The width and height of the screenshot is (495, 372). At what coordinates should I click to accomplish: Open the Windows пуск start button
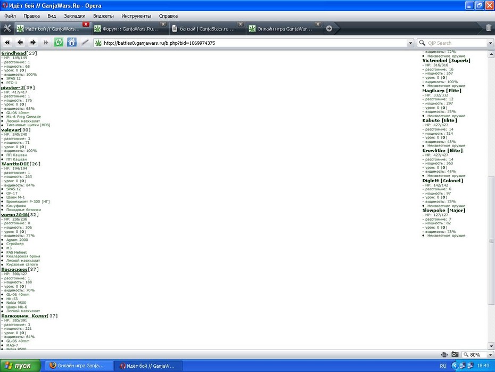coord(20,366)
